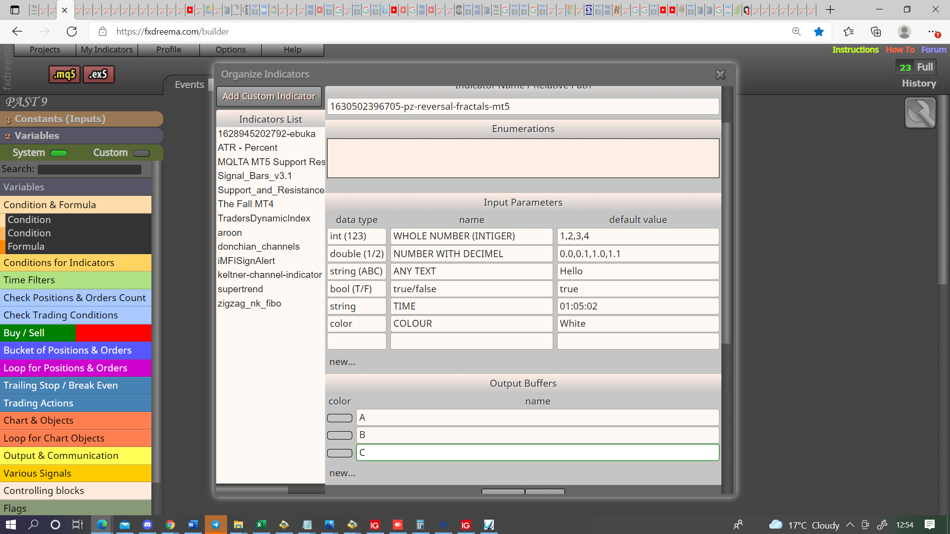Screen dimensions: 950x534
Task: Open the Profile menu
Action: pyautogui.click(x=169, y=49)
